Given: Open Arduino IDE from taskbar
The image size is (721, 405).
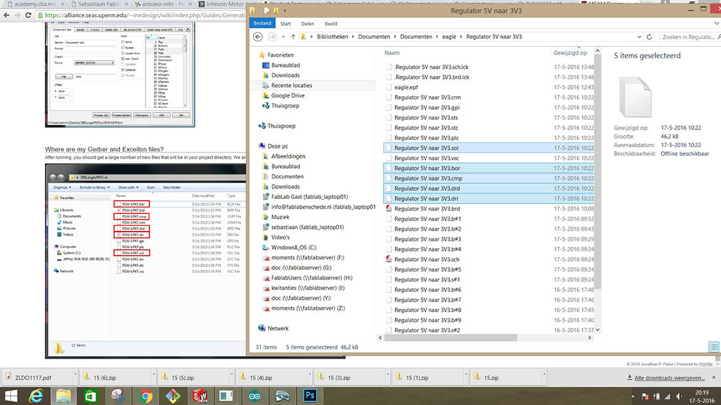Looking at the screenshot, I should [x=255, y=396].
